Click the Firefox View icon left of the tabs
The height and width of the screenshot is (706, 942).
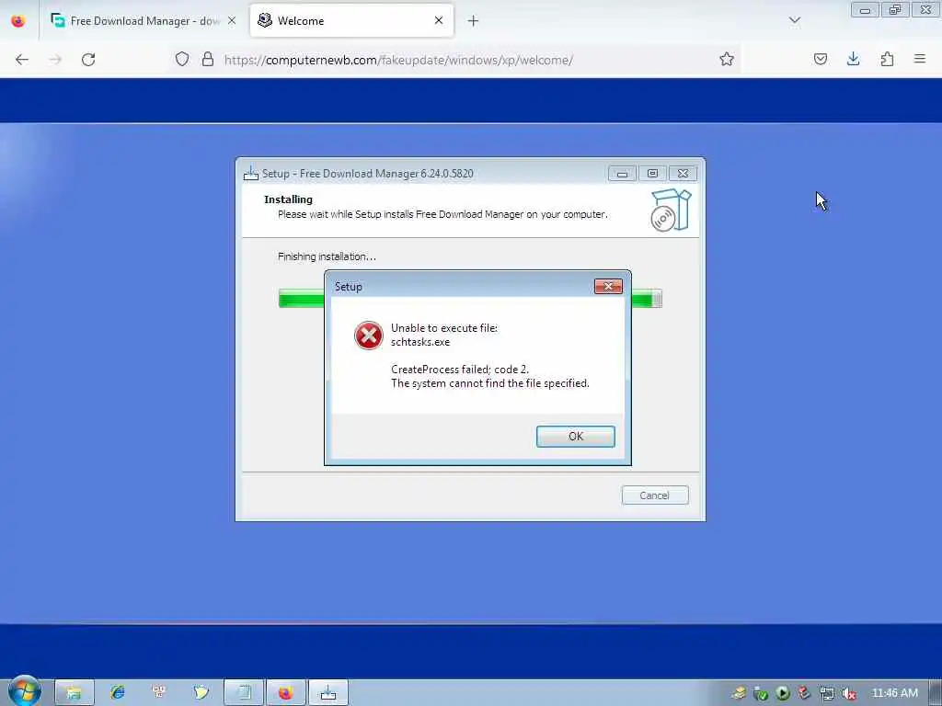[18, 21]
